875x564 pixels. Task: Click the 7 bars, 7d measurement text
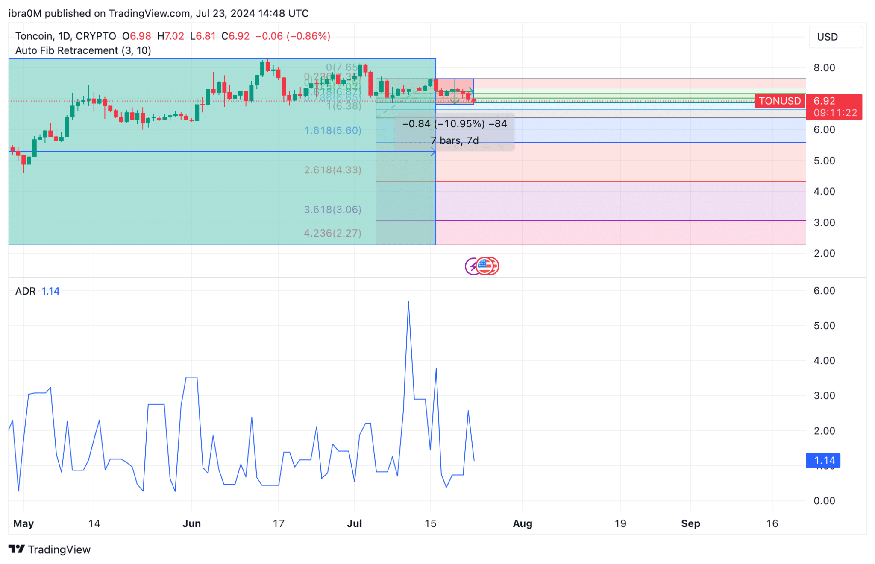pyautogui.click(x=455, y=140)
